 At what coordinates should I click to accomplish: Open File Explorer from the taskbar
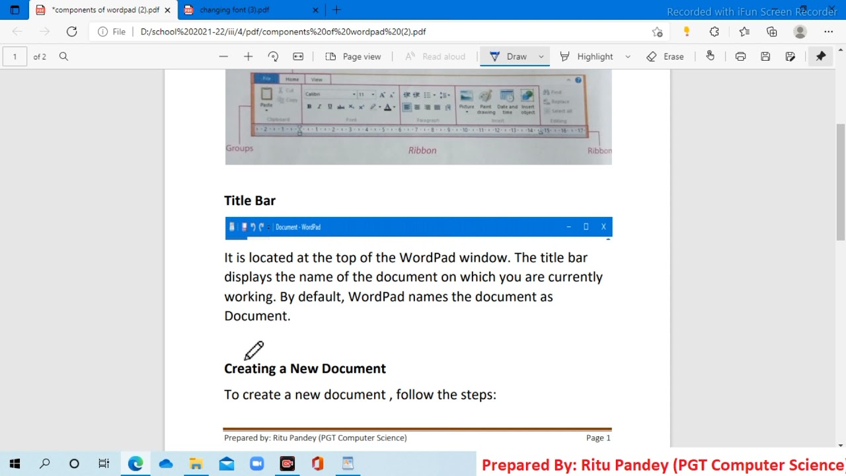coord(196,464)
